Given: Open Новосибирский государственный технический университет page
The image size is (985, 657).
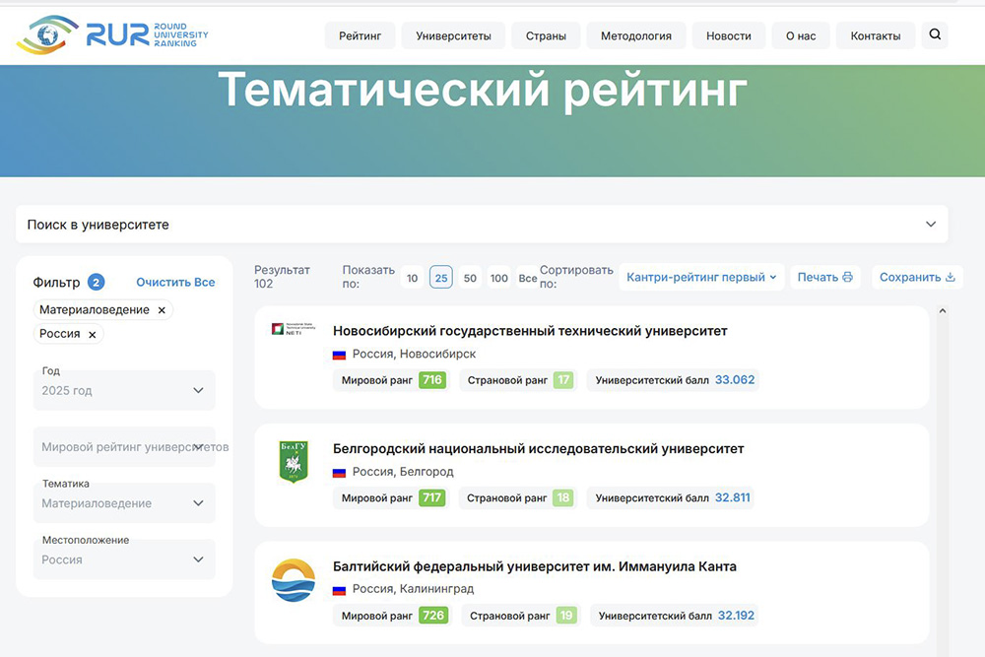Looking at the screenshot, I should [530, 331].
